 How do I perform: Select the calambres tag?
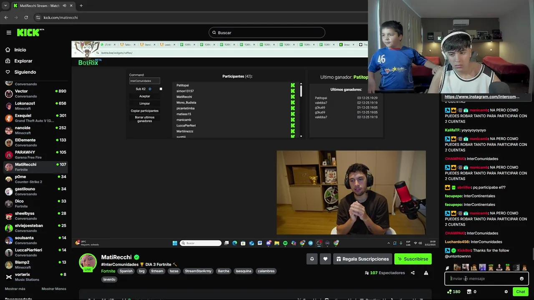click(x=266, y=271)
